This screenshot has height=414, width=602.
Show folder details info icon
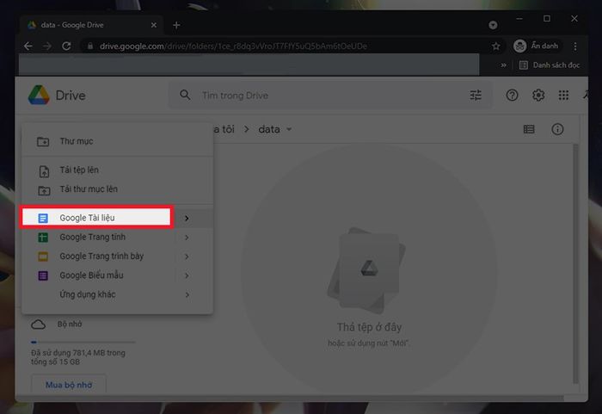pyautogui.click(x=557, y=129)
